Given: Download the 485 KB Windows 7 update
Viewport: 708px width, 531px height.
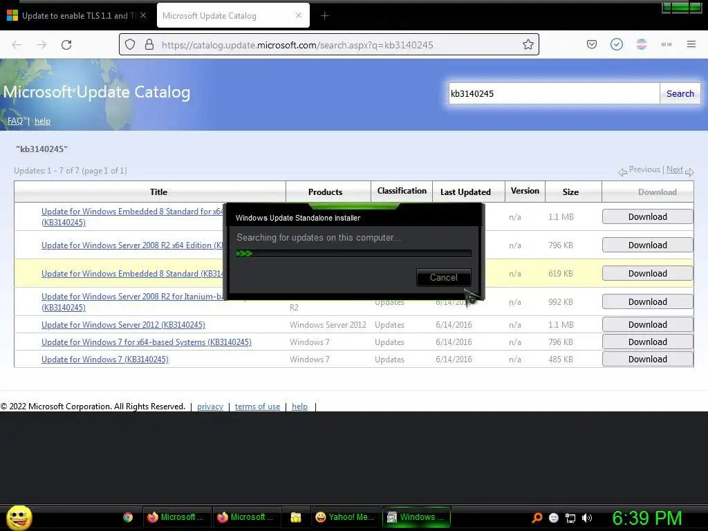Looking at the screenshot, I should coord(647,359).
